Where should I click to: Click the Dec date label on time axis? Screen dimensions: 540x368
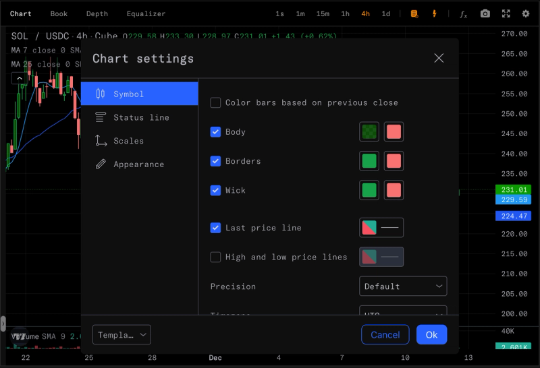coord(215,358)
